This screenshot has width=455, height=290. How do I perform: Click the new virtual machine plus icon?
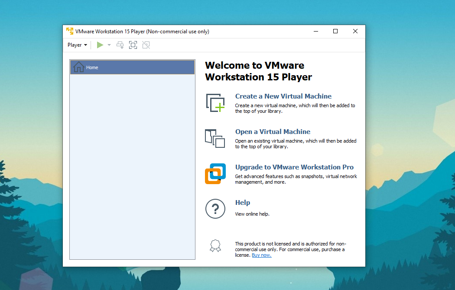coord(215,103)
